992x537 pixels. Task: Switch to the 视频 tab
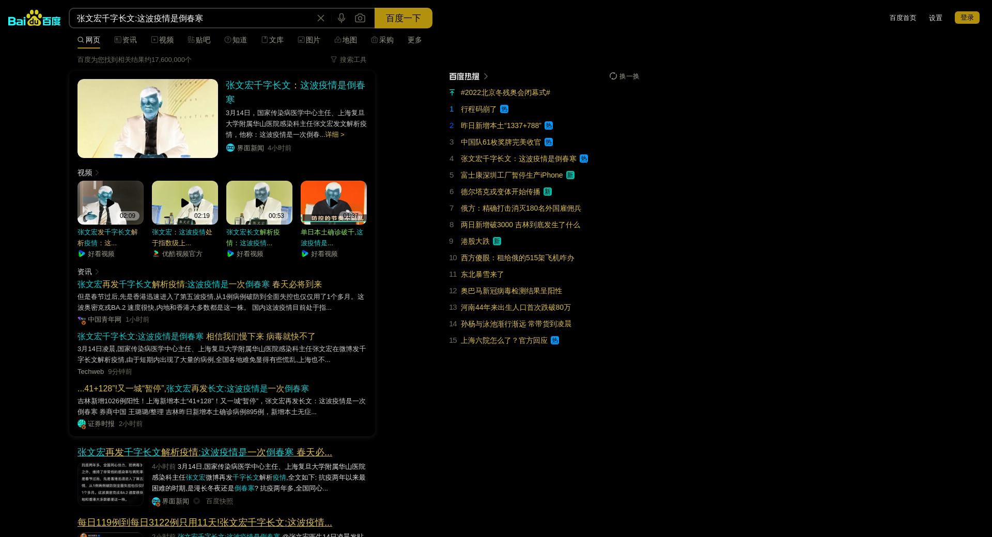click(x=162, y=40)
